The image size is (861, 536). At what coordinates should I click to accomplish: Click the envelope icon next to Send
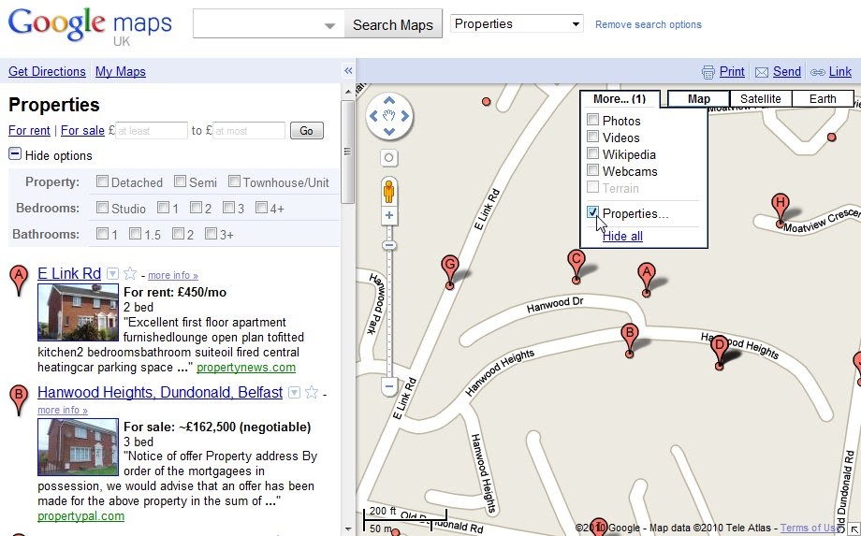coord(762,72)
